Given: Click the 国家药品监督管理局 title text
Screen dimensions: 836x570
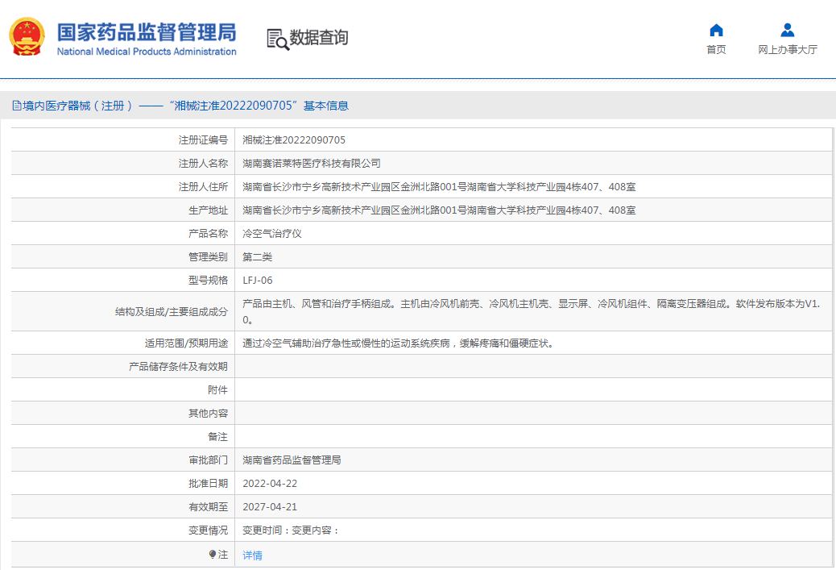Looking at the screenshot, I should pos(146,33).
